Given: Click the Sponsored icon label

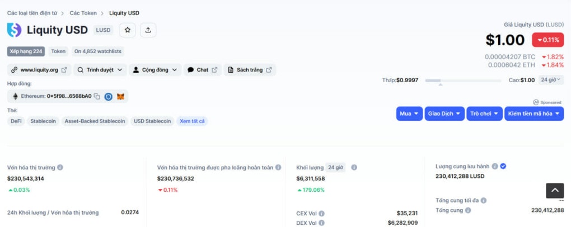Looking at the screenshot, I should coord(547,102).
